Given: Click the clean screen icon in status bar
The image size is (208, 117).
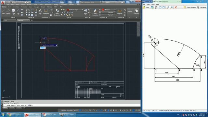Looking at the screenshot, I should coord(136,110).
